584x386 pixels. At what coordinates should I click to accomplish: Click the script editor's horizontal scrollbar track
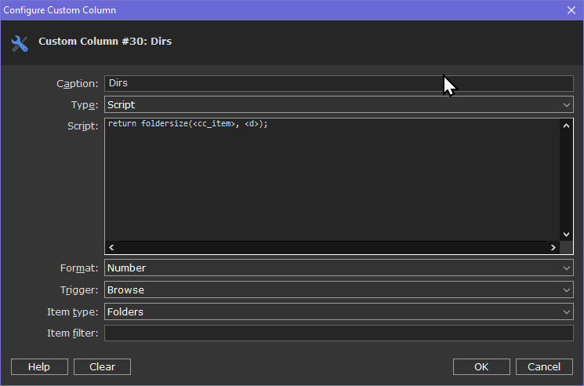[332, 247]
